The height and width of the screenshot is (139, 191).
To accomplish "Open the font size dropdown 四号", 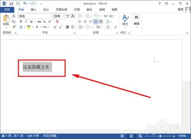I will click(59, 16).
